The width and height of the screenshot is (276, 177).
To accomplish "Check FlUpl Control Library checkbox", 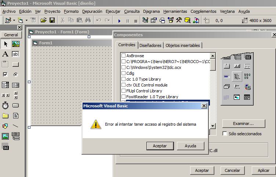I will (124, 91).
